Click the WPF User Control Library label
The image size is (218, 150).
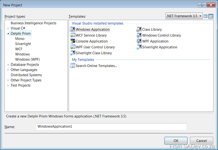pyautogui.click(x=95, y=47)
